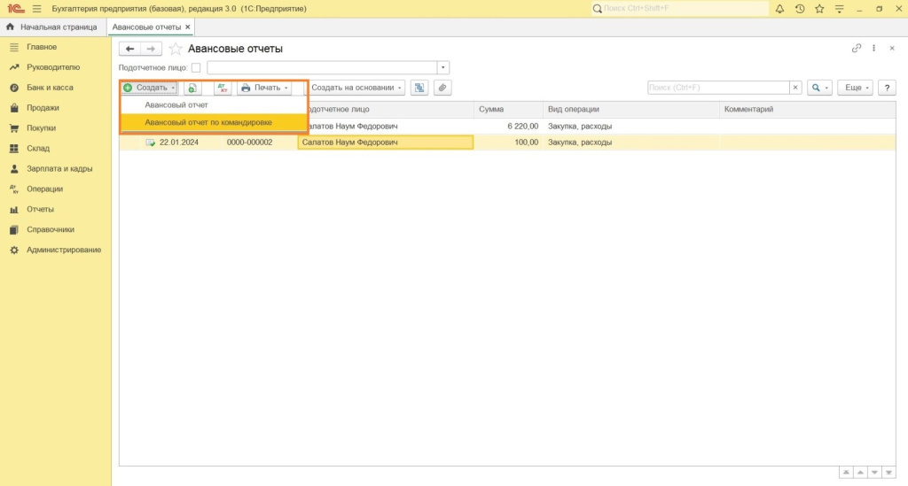This screenshot has height=486, width=908.
Task: Click the paperclip attached files icon
Action: tap(441, 88)
